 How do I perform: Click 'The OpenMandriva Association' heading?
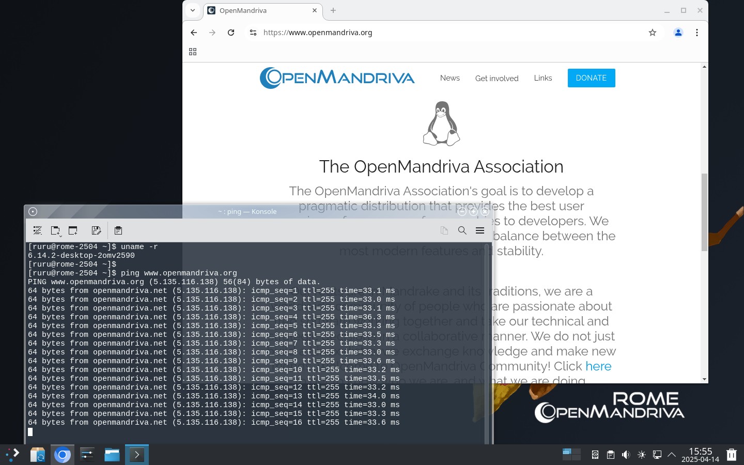[441, 167]
